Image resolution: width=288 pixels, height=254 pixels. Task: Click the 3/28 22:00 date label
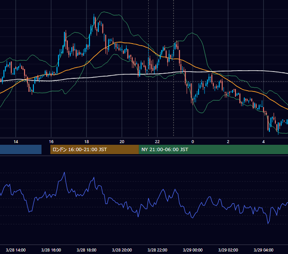click(x=158, y=250)
